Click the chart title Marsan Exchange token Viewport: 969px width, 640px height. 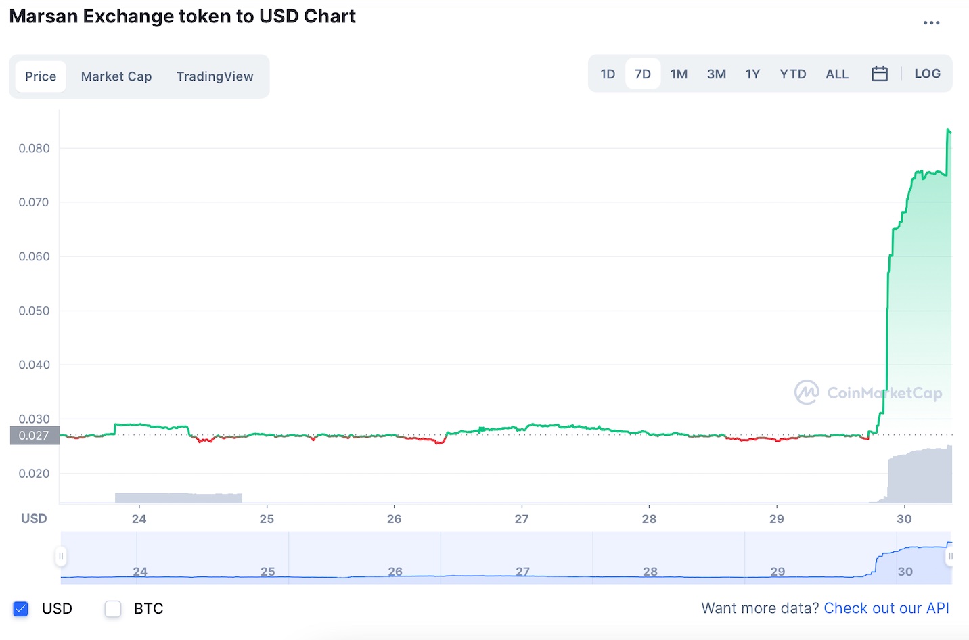pos(181,16)
